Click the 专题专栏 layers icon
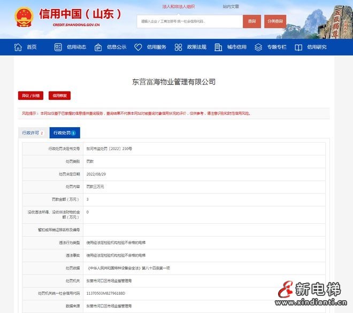353x313 pixels. (258, 47)
